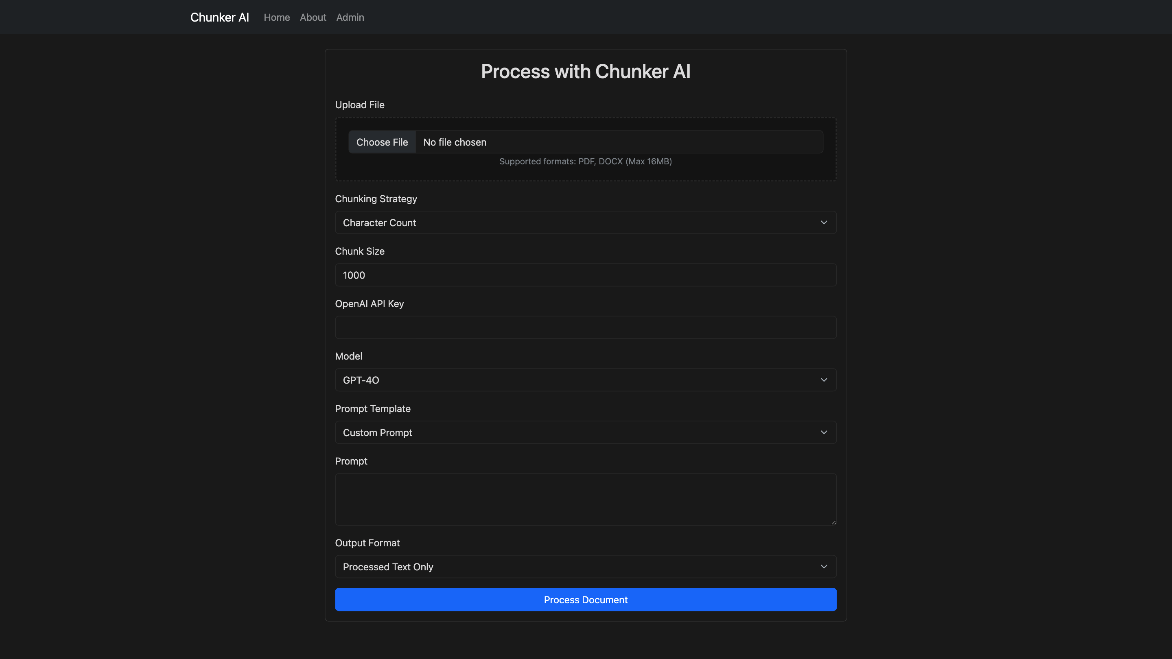Focus the Chunk Size field
Screen dimensions: 1172x659
point(586,275)
